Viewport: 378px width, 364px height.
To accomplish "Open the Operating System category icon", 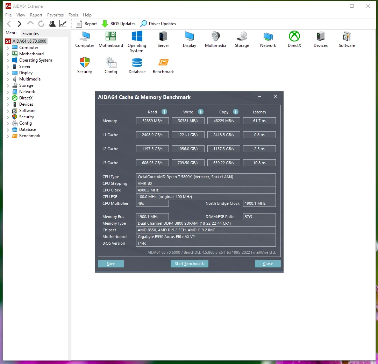I will pyautogui.click(x=137, y=42).
